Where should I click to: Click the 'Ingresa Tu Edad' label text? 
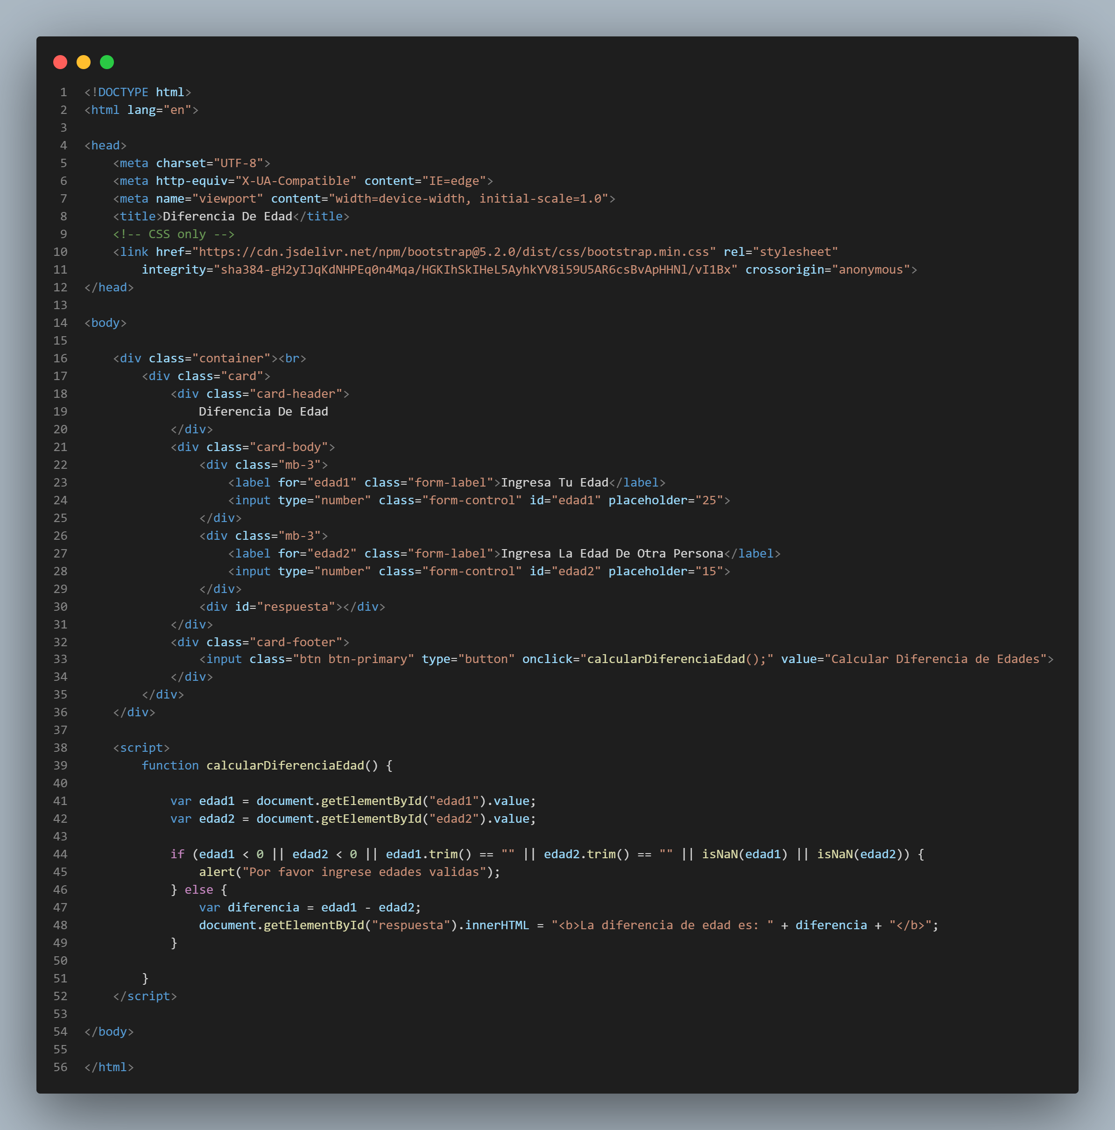555,482
